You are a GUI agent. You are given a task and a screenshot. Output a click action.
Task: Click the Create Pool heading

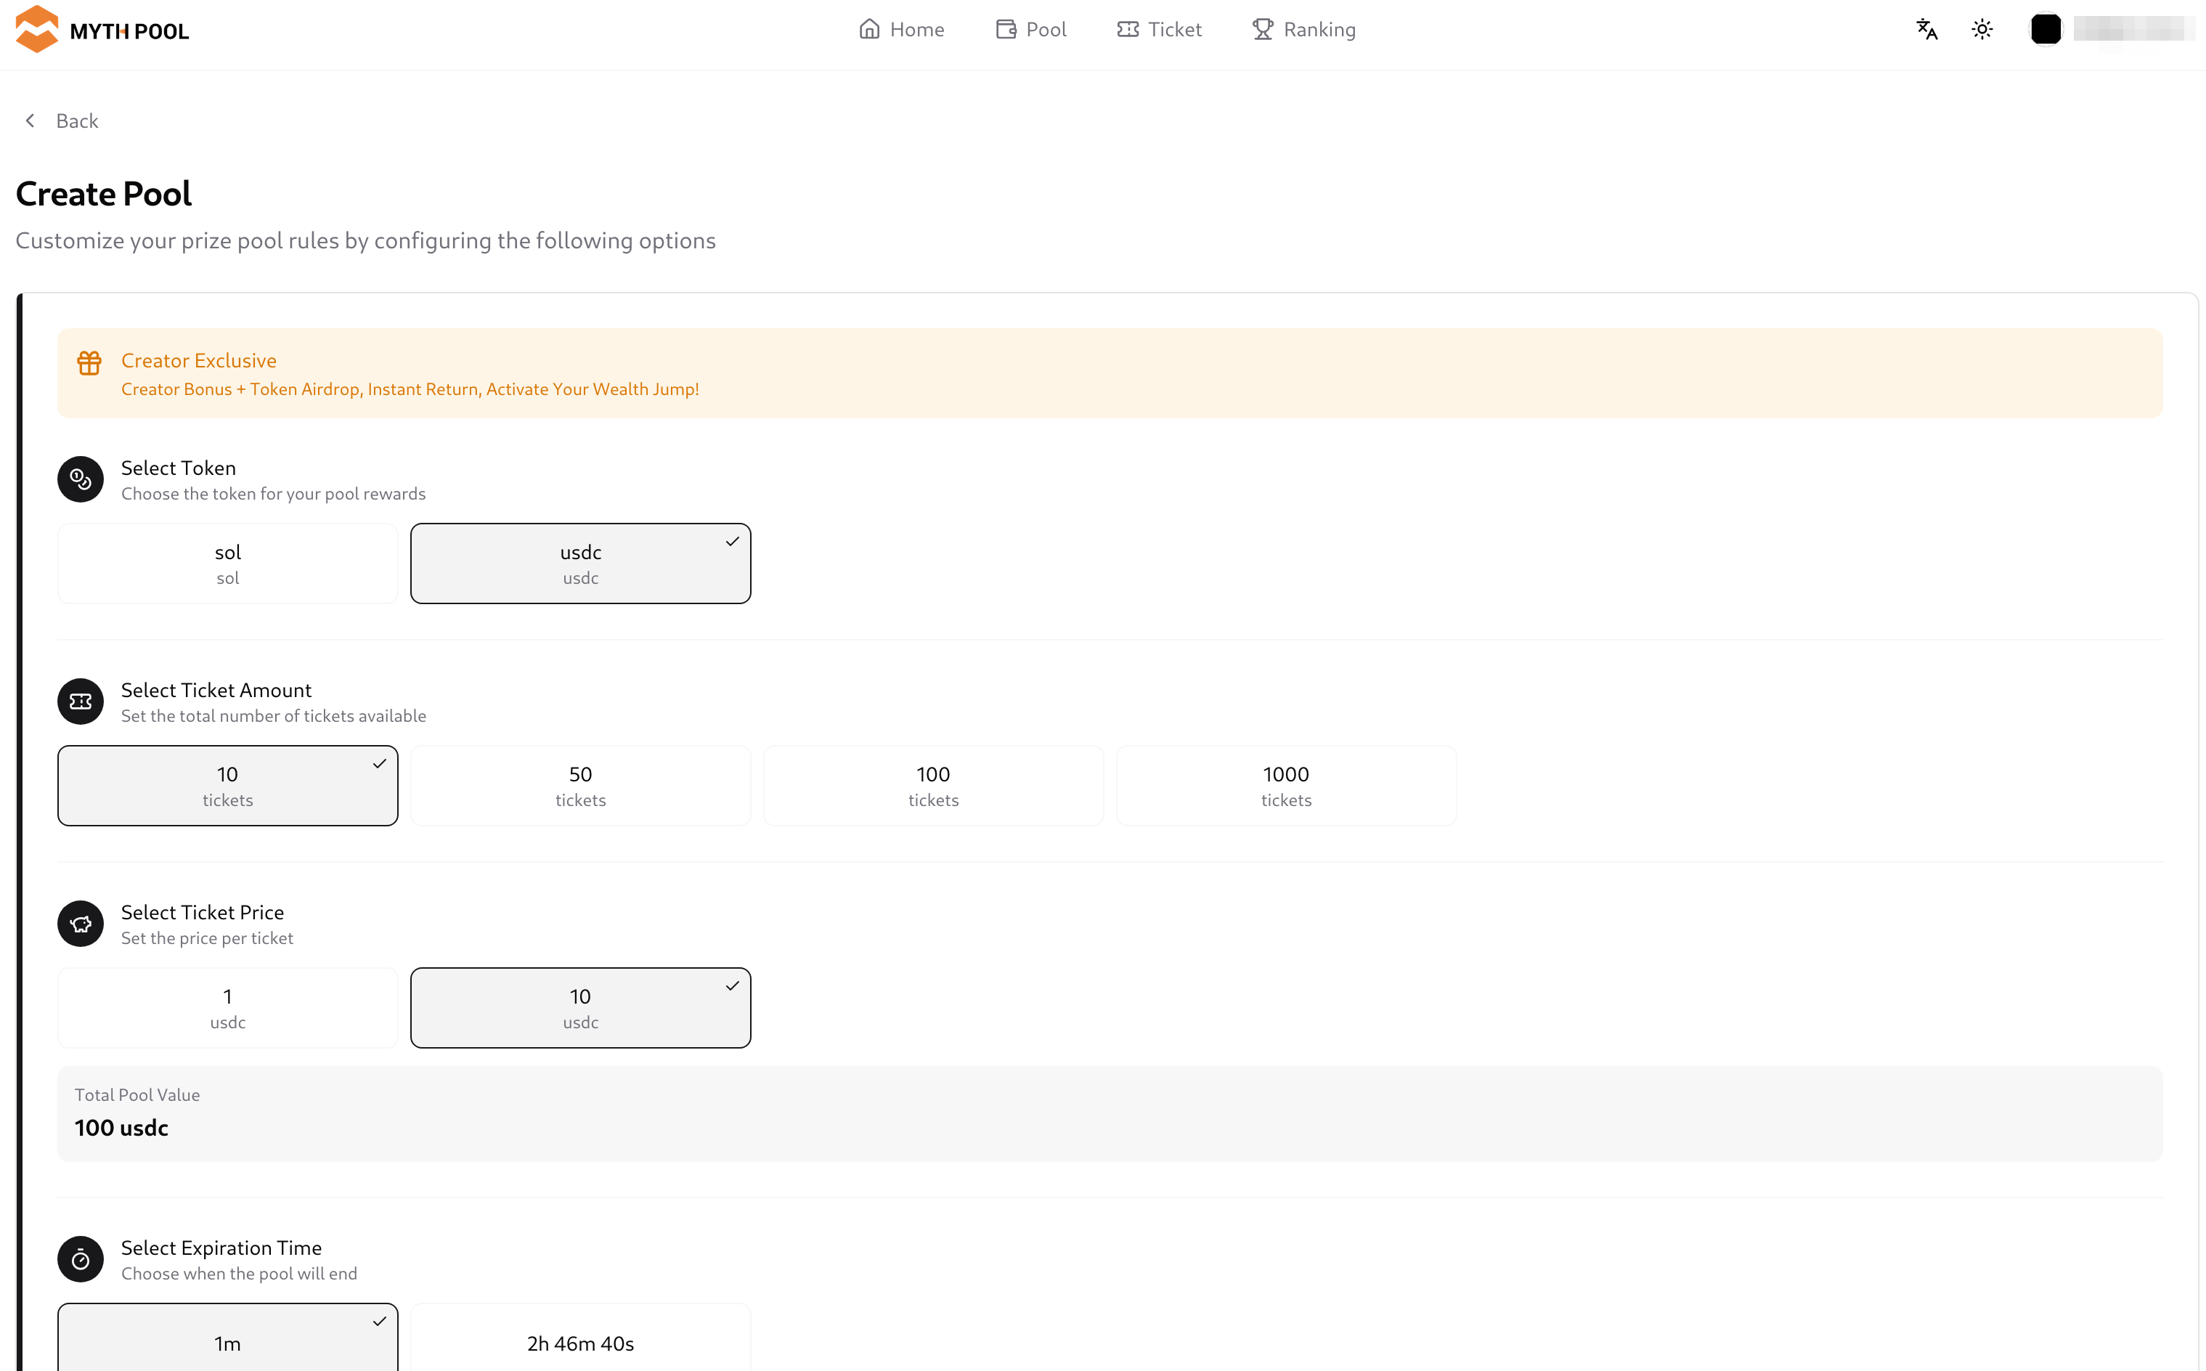point(103,194)
